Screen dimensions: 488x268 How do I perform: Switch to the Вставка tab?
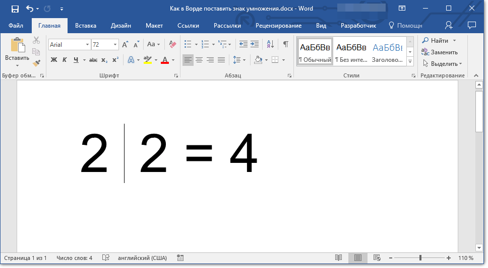[86, 25]
